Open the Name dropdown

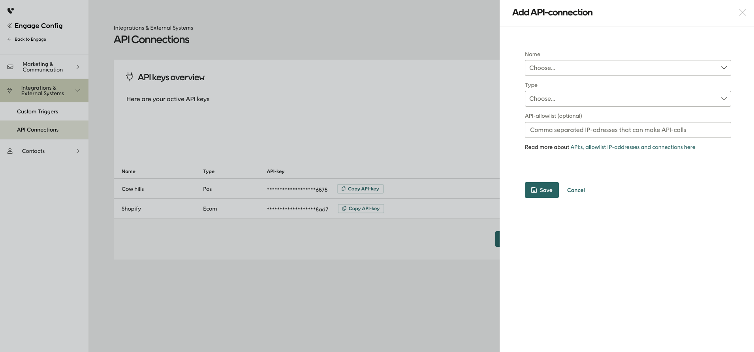click(627, 68)
